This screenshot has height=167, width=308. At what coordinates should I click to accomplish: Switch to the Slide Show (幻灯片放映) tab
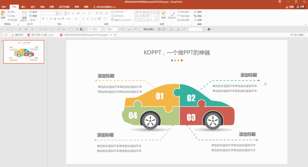coord(64,7)
